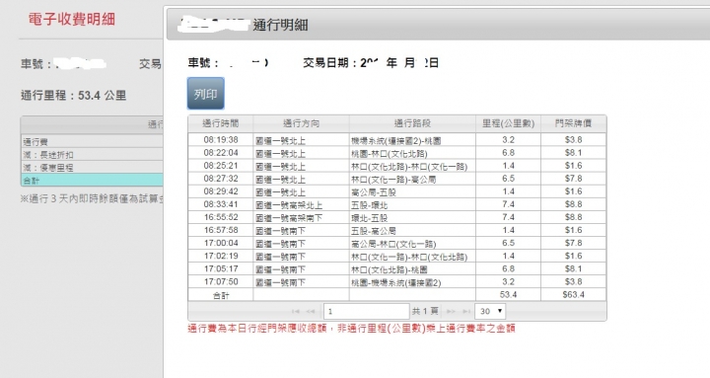This screenshot has width=710, height=378.
Task: Sort by the 通行方向 column header
Action: [x=301, y=123]
